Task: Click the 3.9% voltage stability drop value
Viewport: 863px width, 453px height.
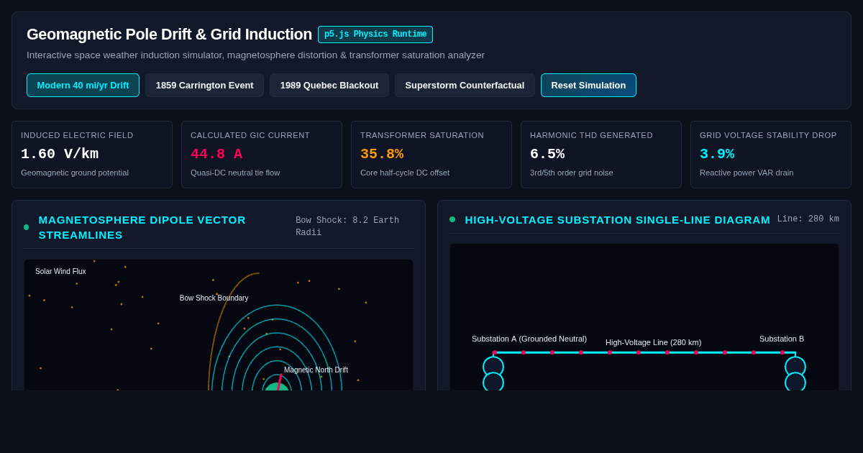Action: coord(717,154)
